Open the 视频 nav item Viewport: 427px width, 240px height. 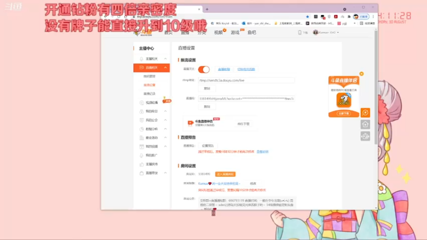click(218, 33)
